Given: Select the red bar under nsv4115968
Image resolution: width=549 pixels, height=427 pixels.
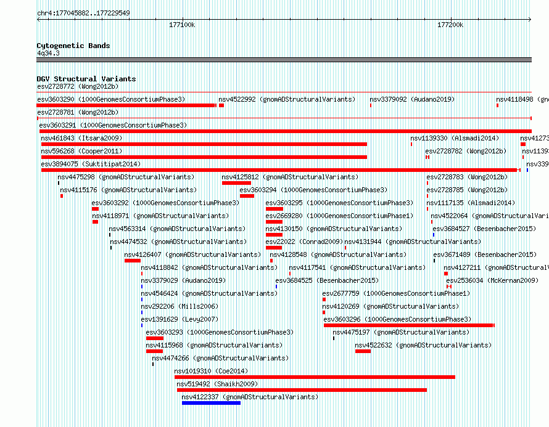Looking at the screenshot, I should click(154, 351).
